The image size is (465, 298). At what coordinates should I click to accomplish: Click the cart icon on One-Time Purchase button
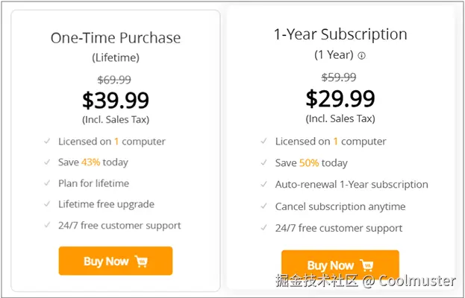click(x=142, y=261)
